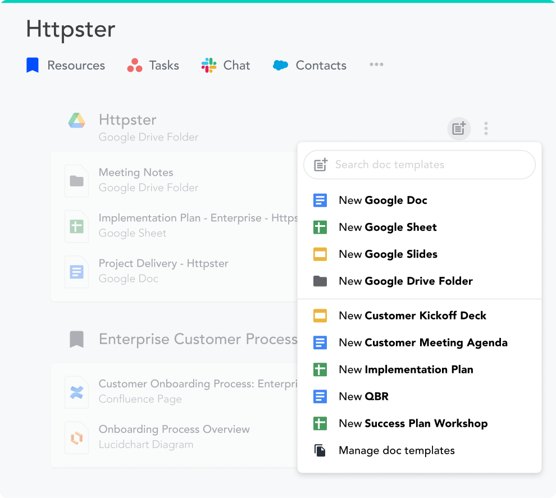Open the Tasks tab
The height and width of the screenshot is (498, 556).
point(153,65)
